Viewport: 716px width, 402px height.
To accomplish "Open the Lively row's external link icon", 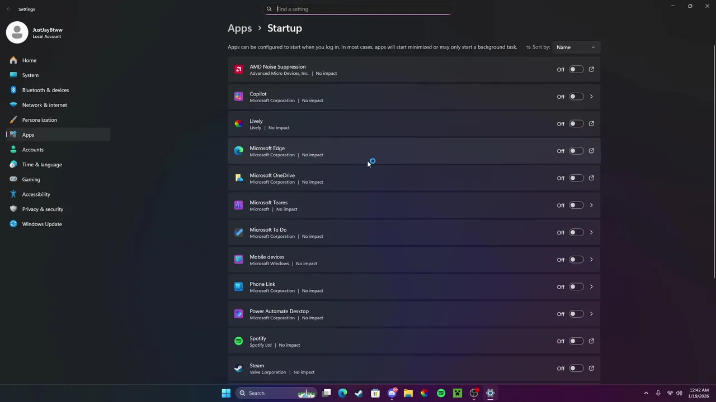I will (591, 123).
